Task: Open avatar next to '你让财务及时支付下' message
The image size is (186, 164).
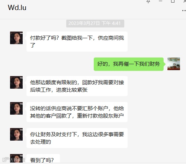Action: pyautogui.click(x=16, y=134)
